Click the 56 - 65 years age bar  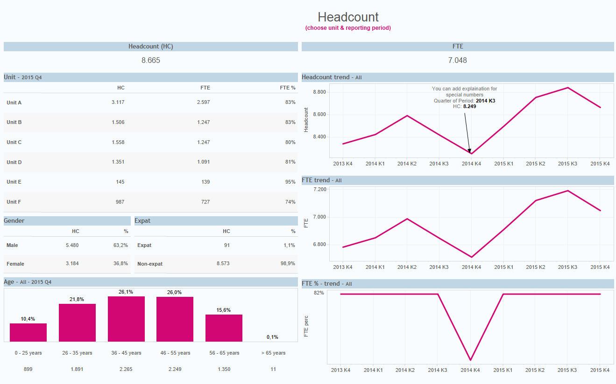coord(224,328)
